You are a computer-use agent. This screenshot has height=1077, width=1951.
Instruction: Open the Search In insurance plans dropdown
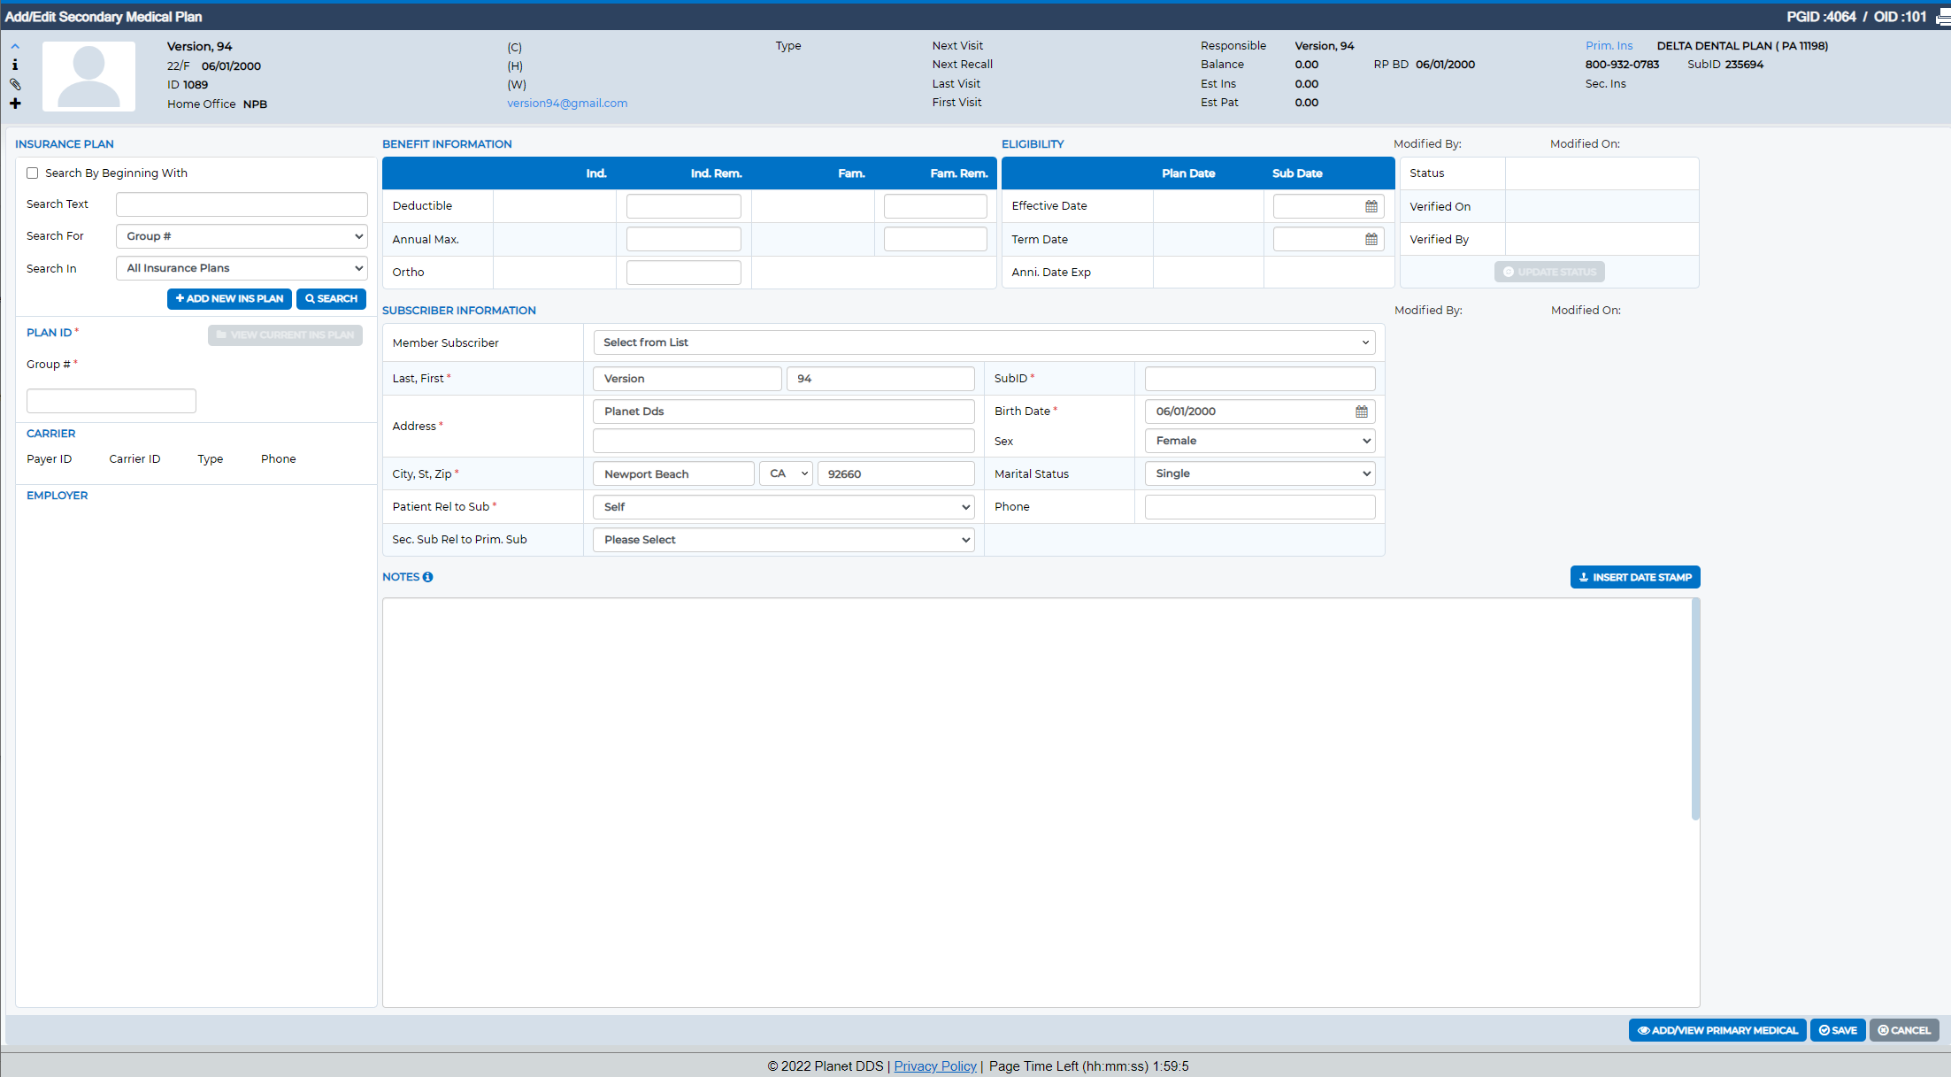(242, 268)
